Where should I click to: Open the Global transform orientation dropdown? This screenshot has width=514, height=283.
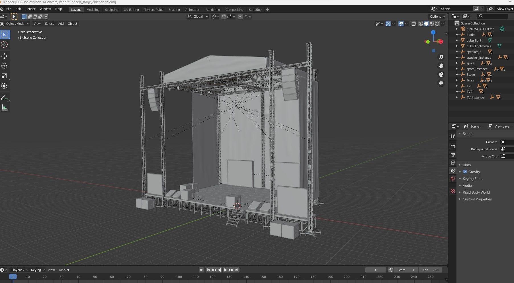pos(198,17)
